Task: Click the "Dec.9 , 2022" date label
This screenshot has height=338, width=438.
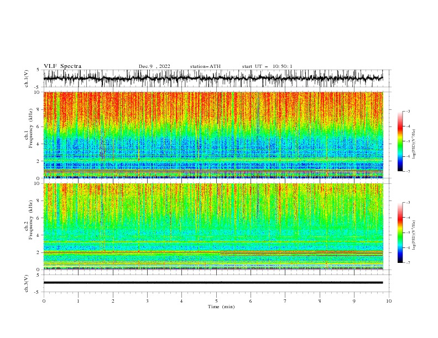Action: click(154, 66)
